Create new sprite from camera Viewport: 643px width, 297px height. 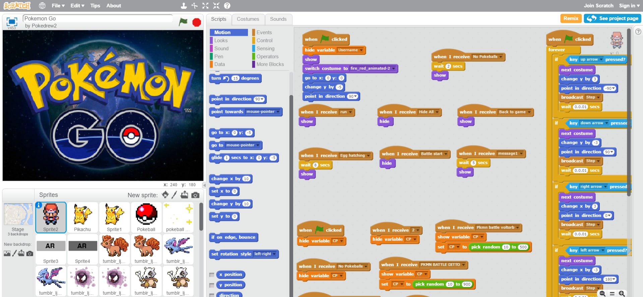pos(195,195)
